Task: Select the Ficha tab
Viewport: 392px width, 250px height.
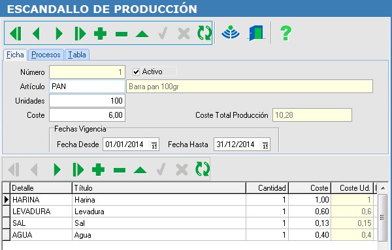Action: tap(15, 55)
